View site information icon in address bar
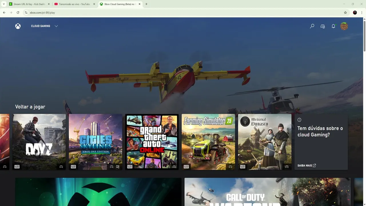Viewport: 366px width, 206px height. point(26,13)
